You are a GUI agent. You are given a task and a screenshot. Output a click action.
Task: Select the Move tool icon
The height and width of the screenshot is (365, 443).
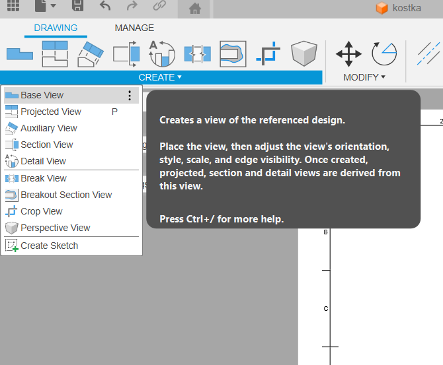tap(348, 54)
